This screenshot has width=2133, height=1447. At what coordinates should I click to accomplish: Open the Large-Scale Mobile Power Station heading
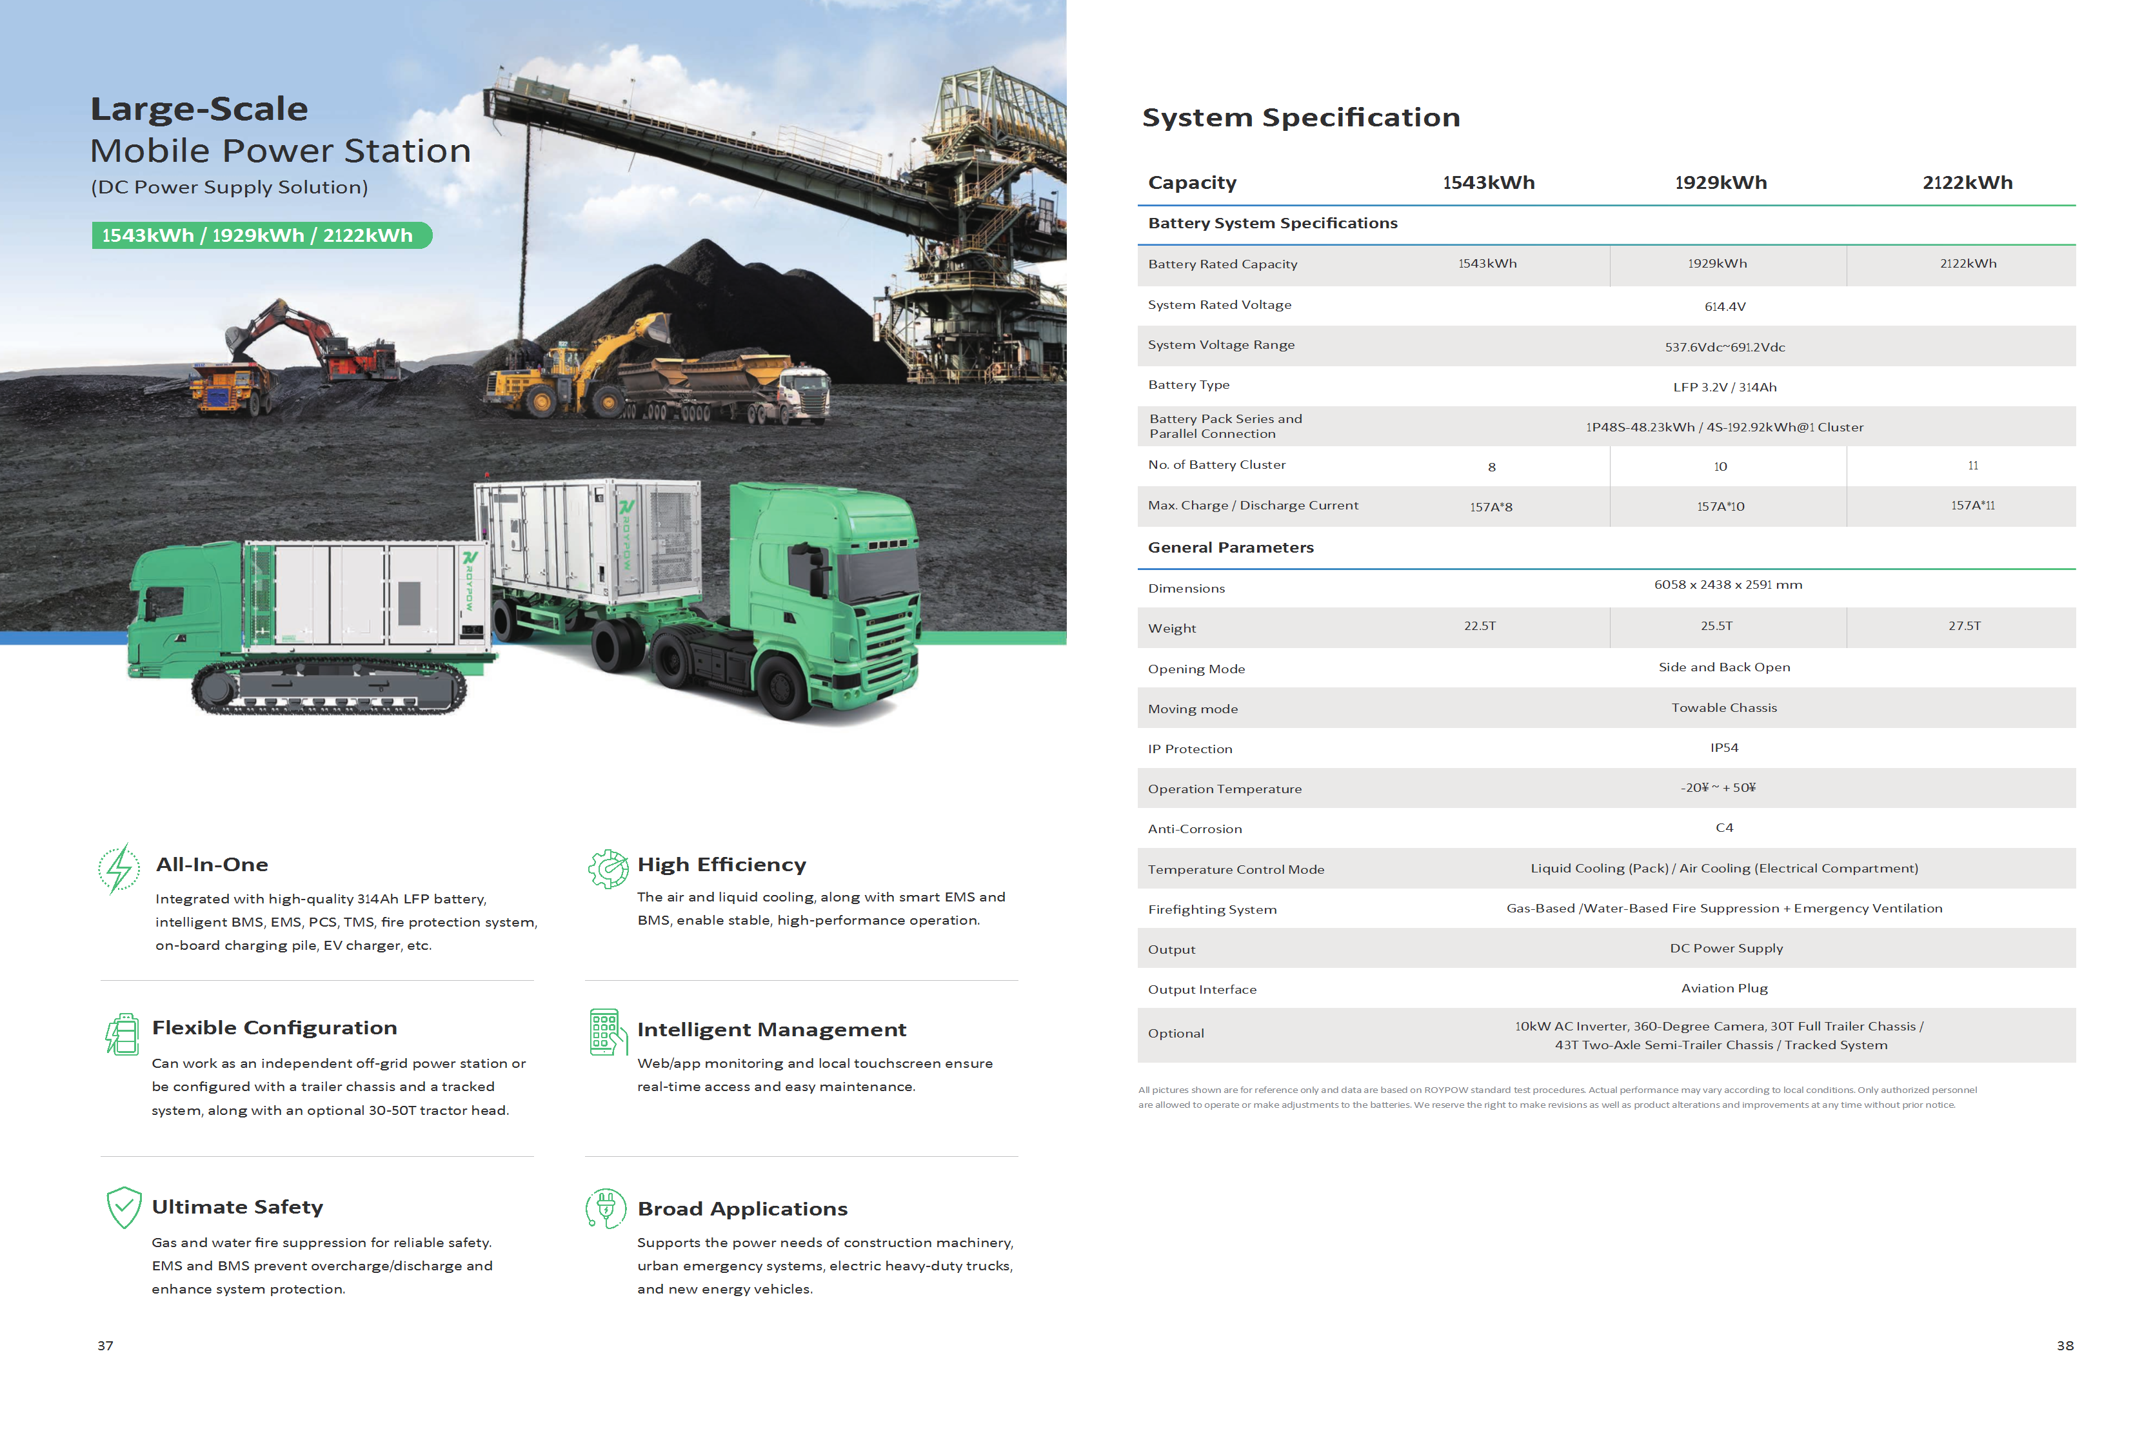(x=281, y=128)
